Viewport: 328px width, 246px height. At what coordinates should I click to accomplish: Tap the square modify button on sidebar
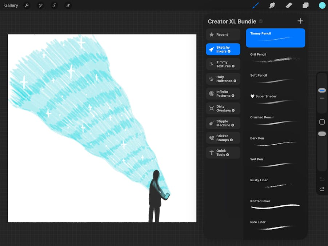pos(322,122)
